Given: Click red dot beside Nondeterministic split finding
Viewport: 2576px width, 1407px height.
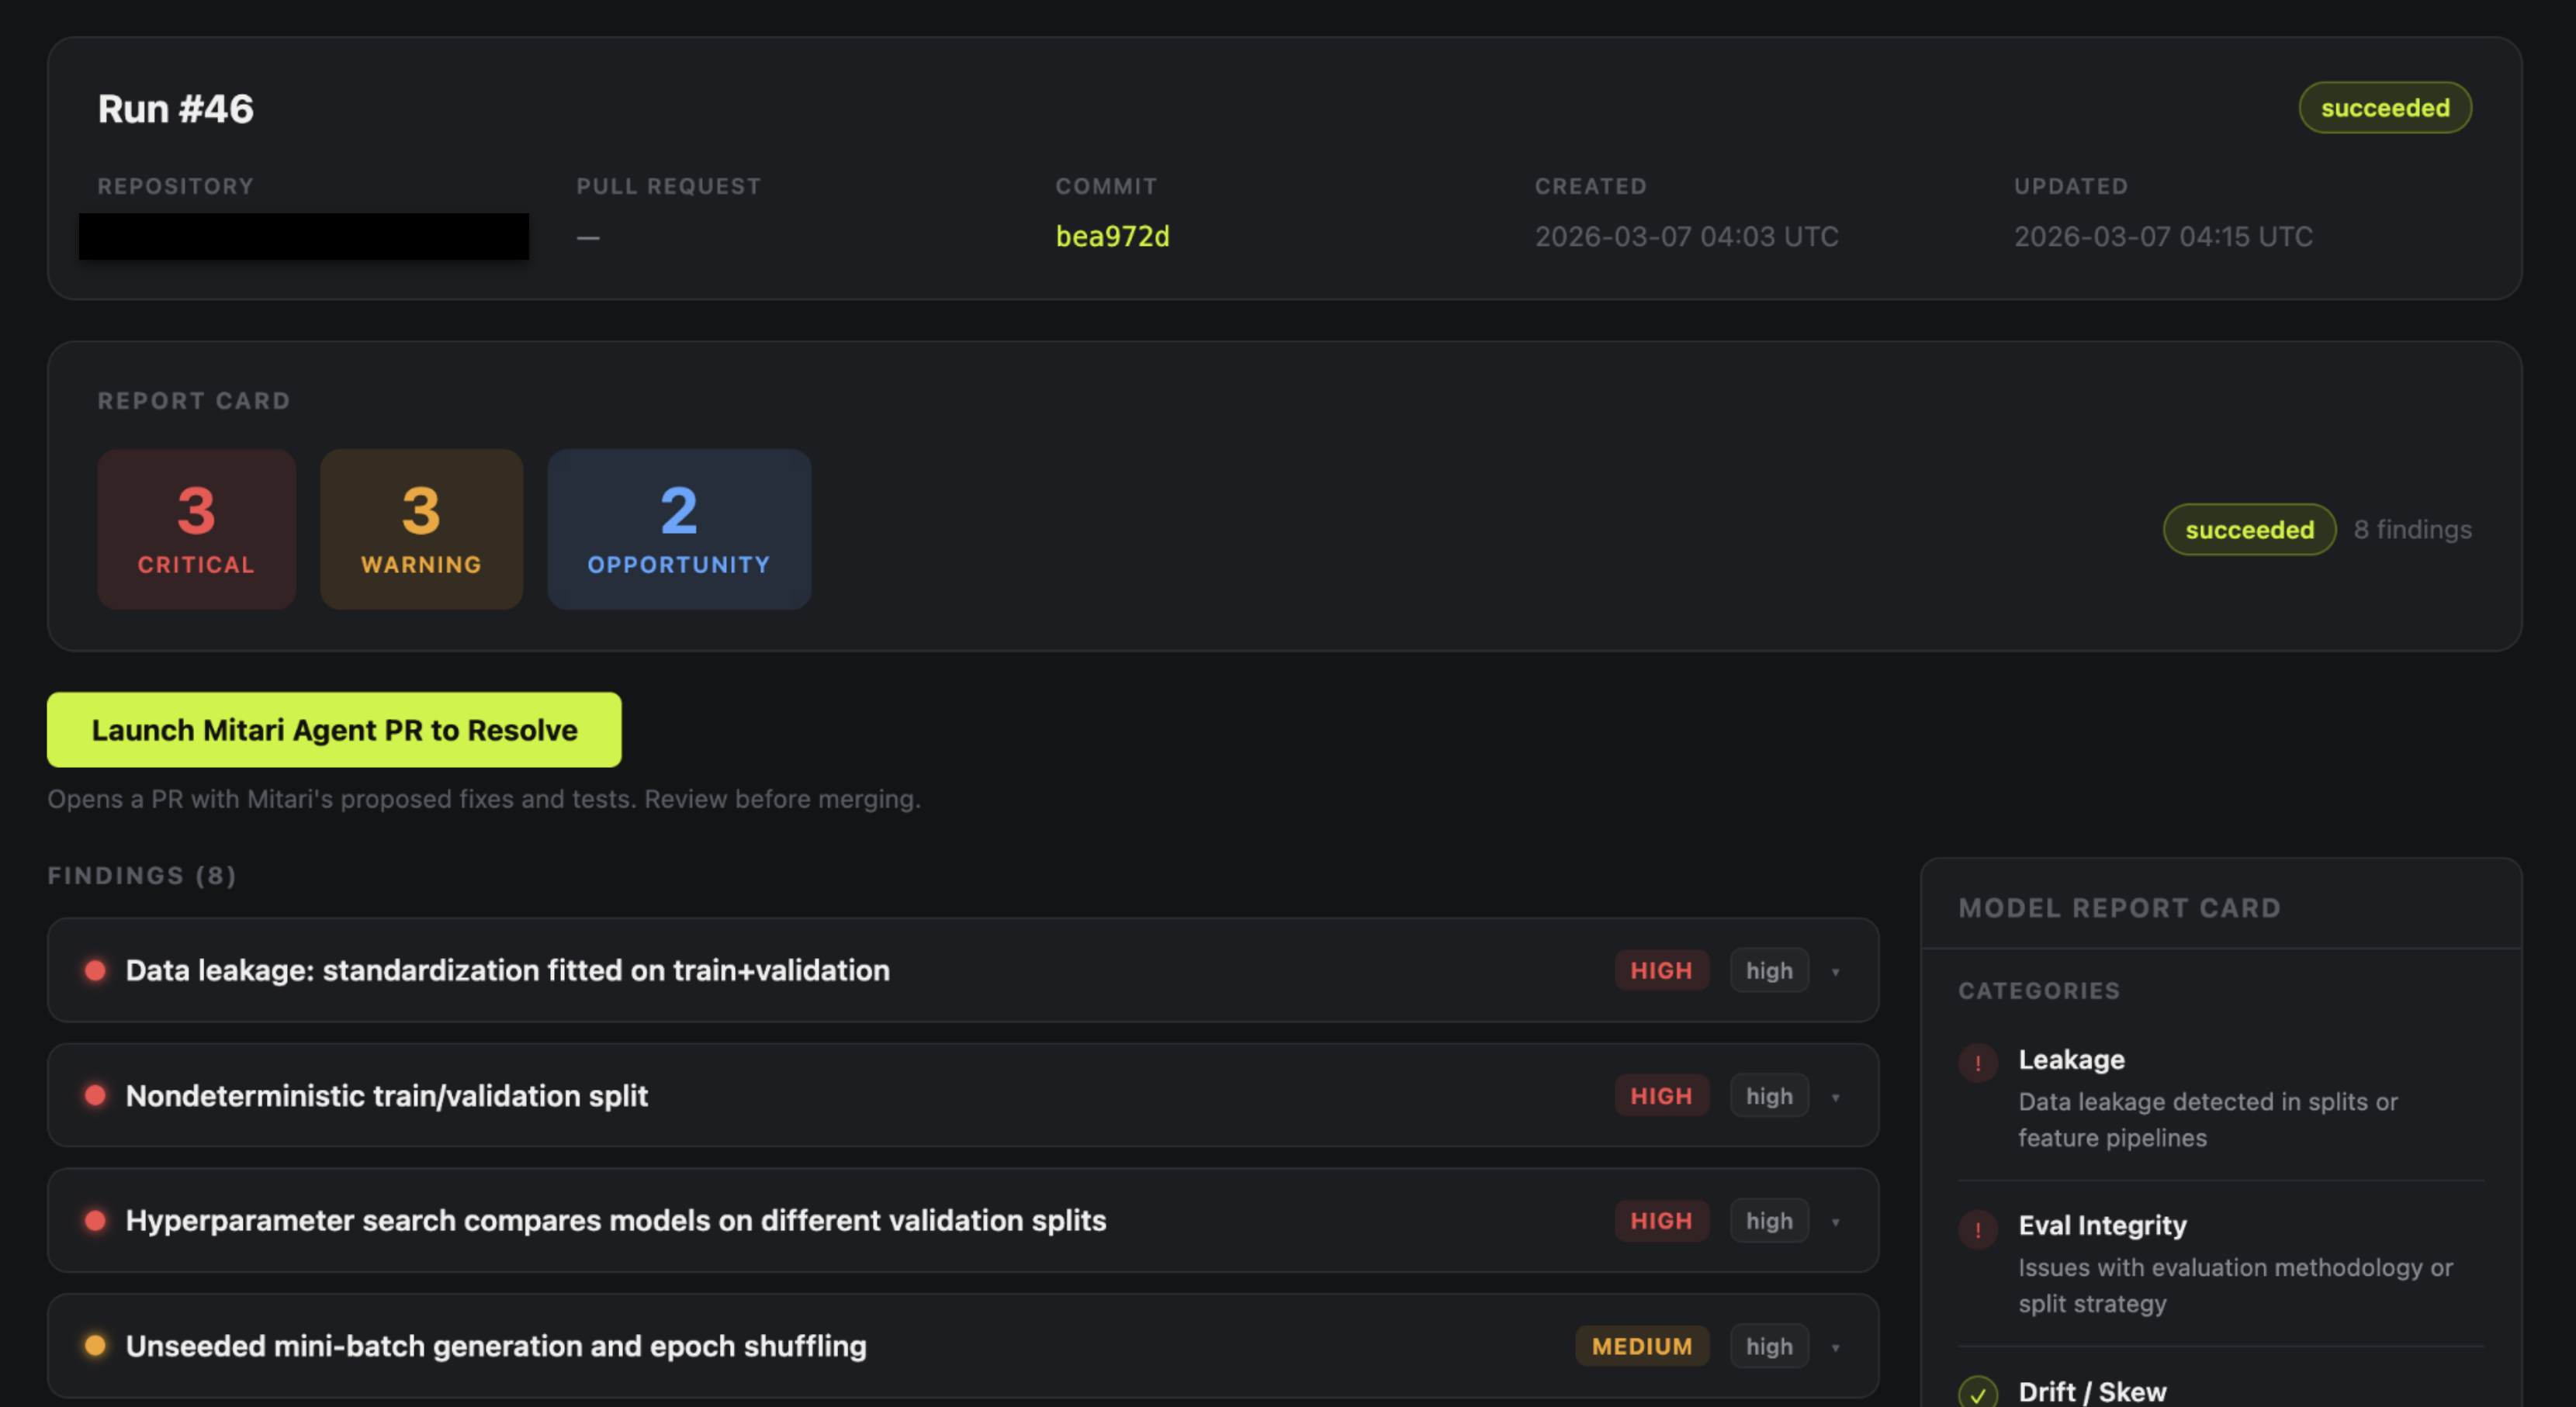Looking at the screenshot, I should (95, 1095).
